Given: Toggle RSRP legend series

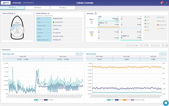Looking at the screenshot, I should click(x=110, y=100).
